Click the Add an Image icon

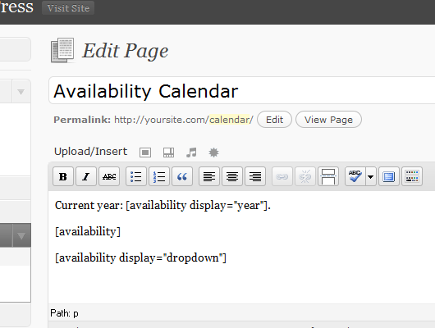pyautogui.click(x=145, y=153)
